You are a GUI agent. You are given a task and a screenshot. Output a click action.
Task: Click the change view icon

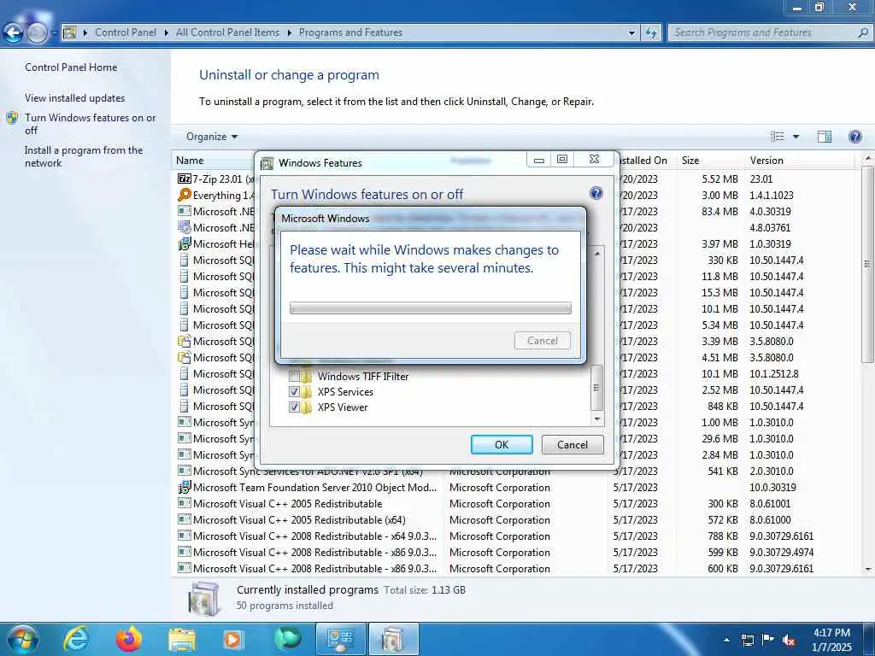tap(778, 137)
